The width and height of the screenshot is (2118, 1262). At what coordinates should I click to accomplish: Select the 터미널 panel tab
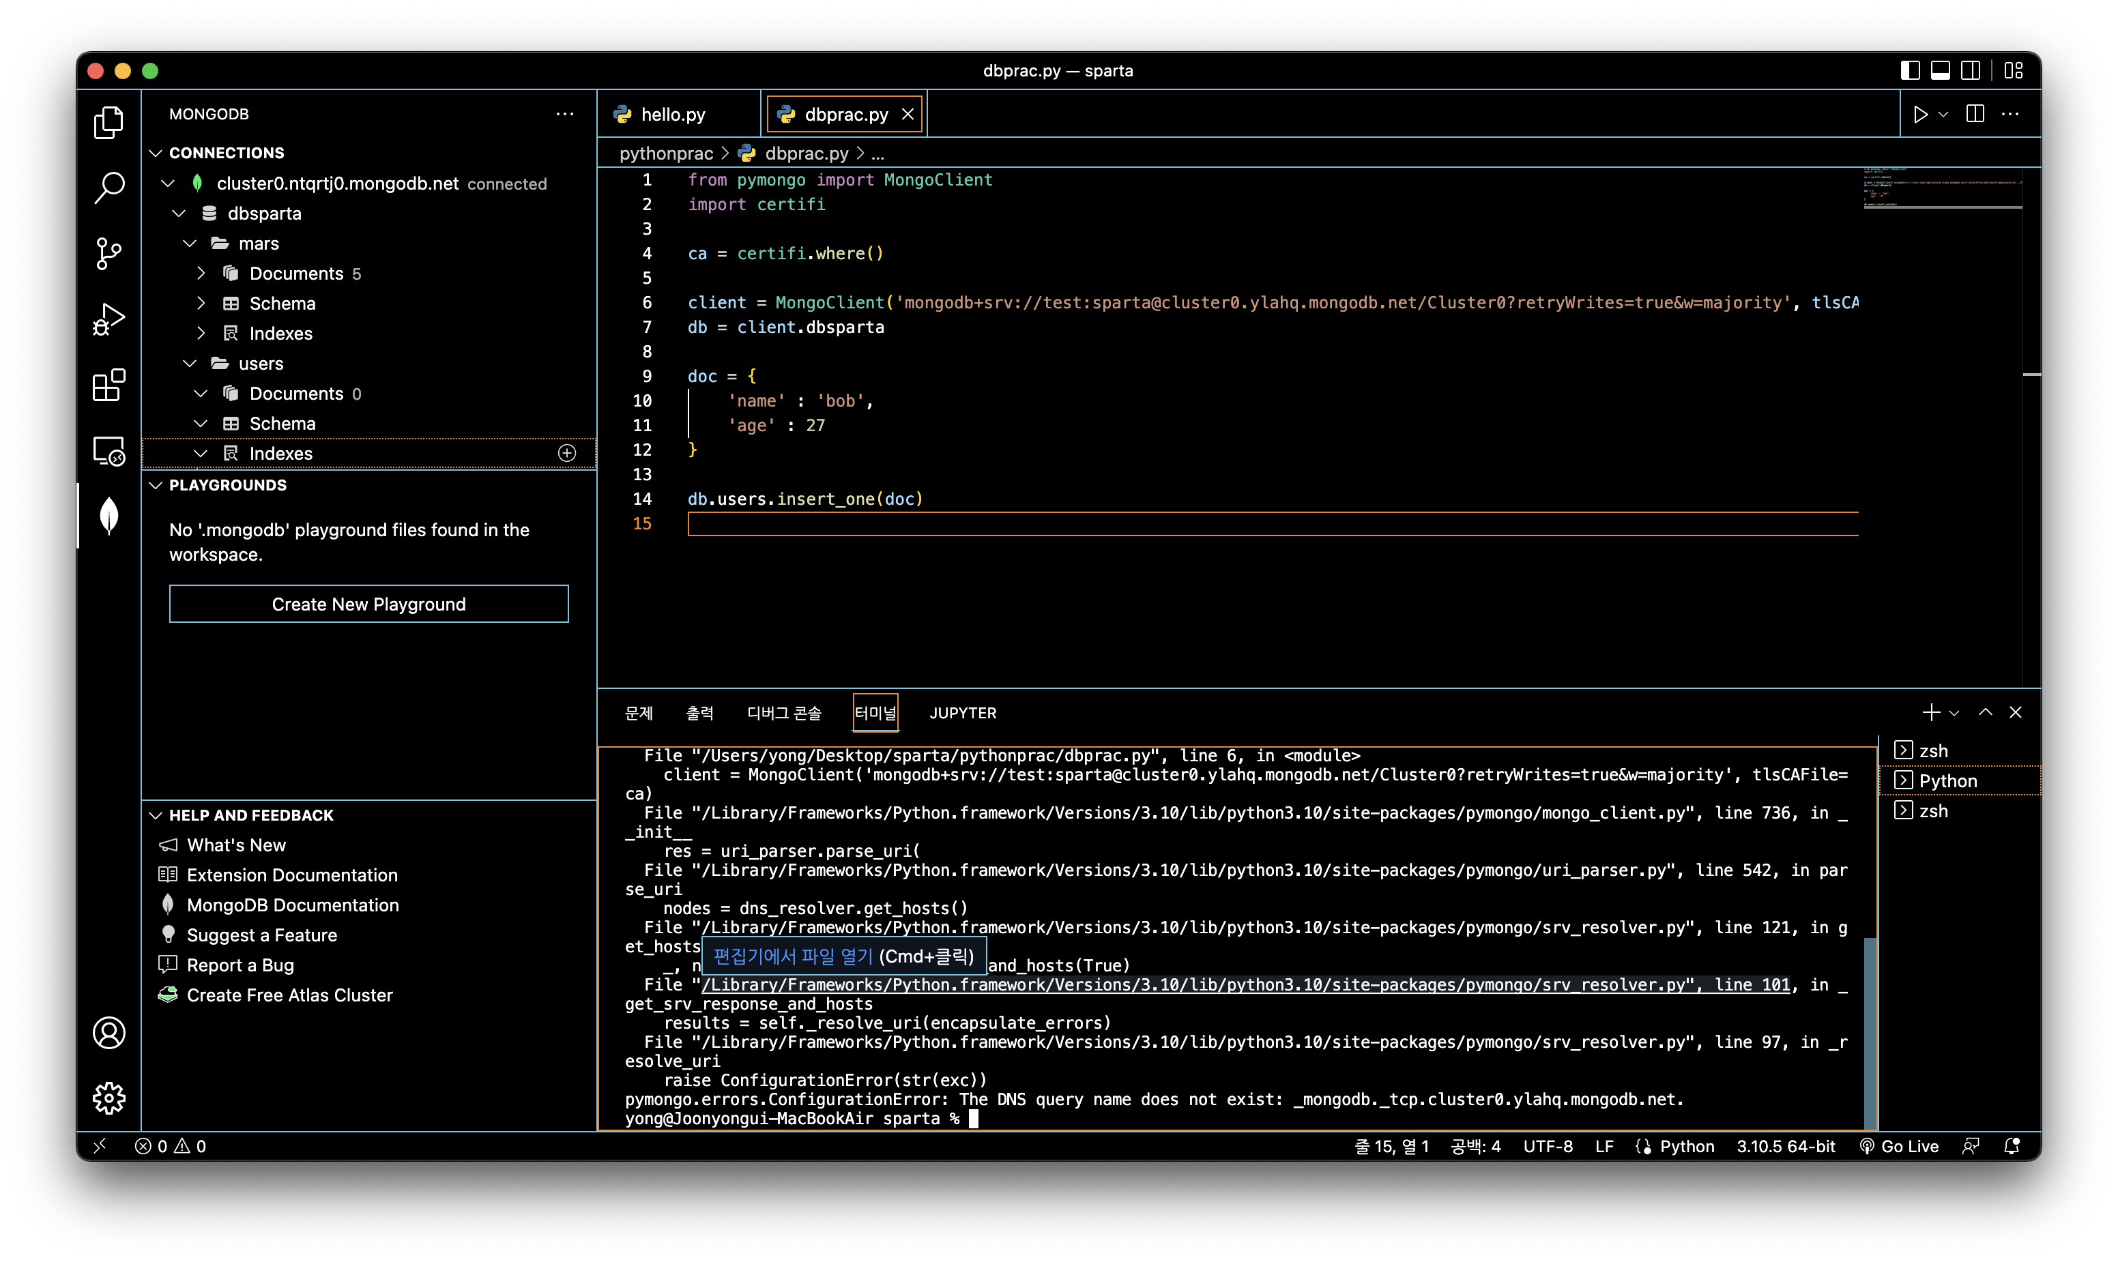click(x=875, y=713)
